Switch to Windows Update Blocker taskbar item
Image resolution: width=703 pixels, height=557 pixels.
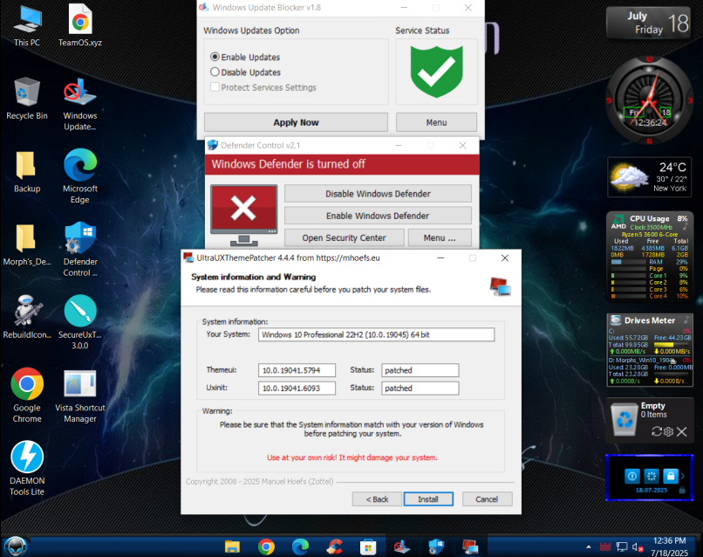pos(402,547)
